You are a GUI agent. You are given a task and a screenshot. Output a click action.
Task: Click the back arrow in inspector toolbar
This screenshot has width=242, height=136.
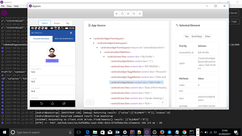[x=117, y=14]
